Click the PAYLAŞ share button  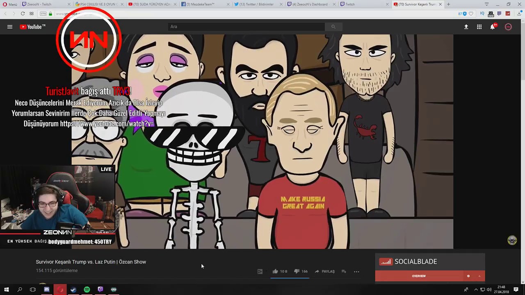(x=324, y=271)
